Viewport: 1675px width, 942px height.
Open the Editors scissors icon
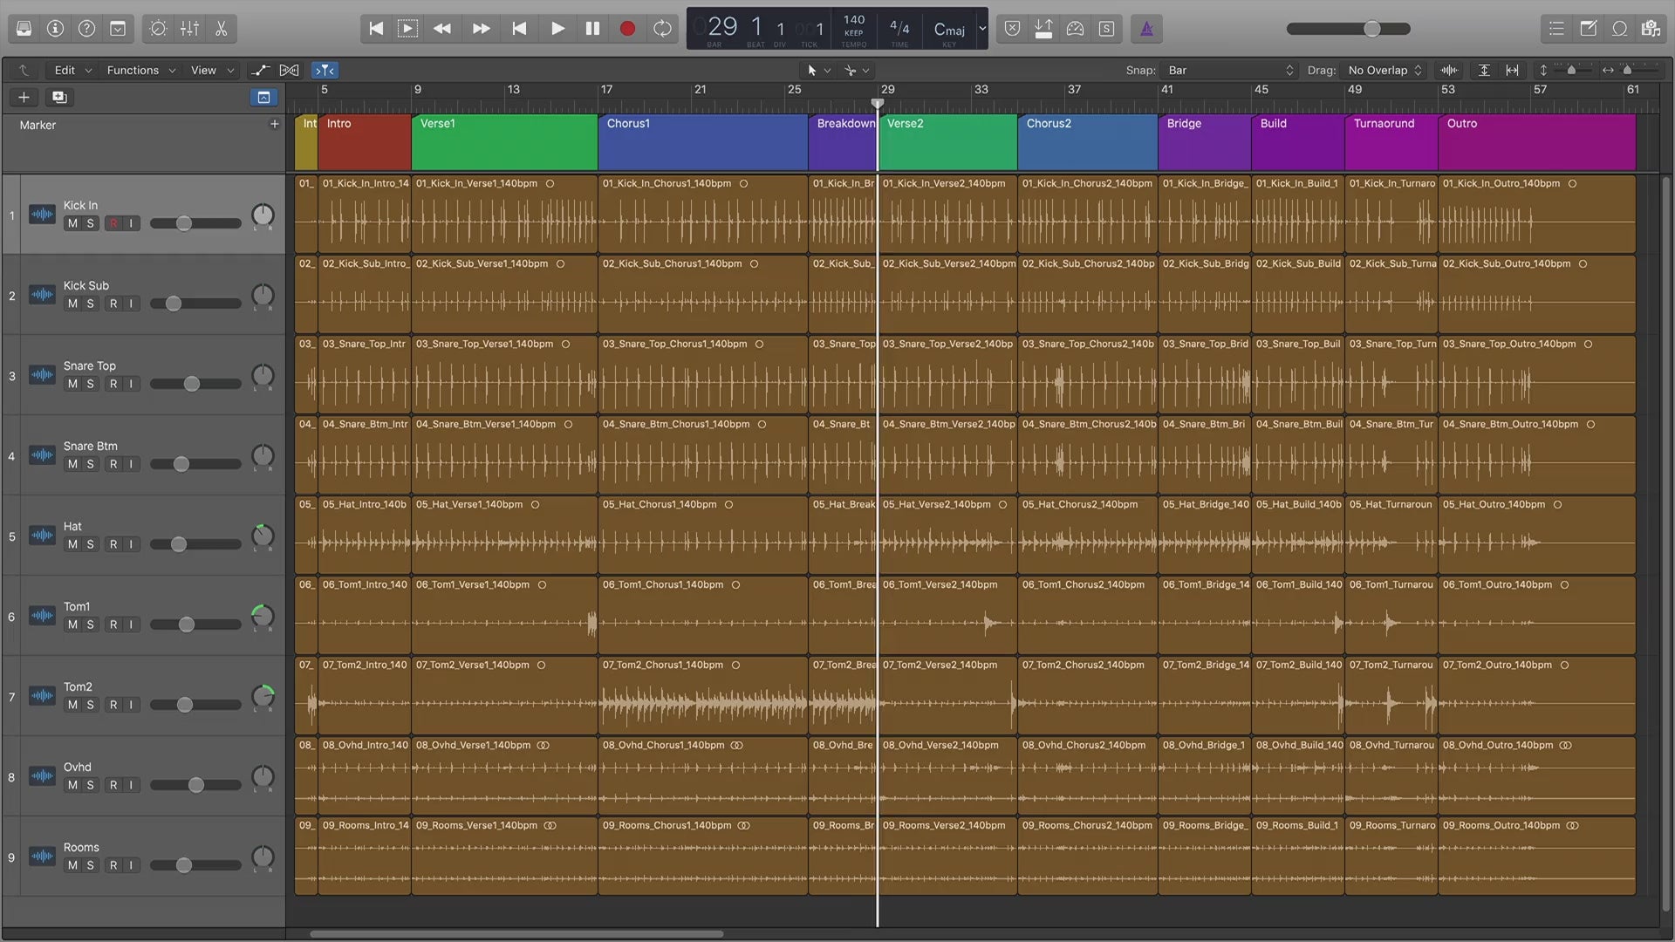point(221,29)
